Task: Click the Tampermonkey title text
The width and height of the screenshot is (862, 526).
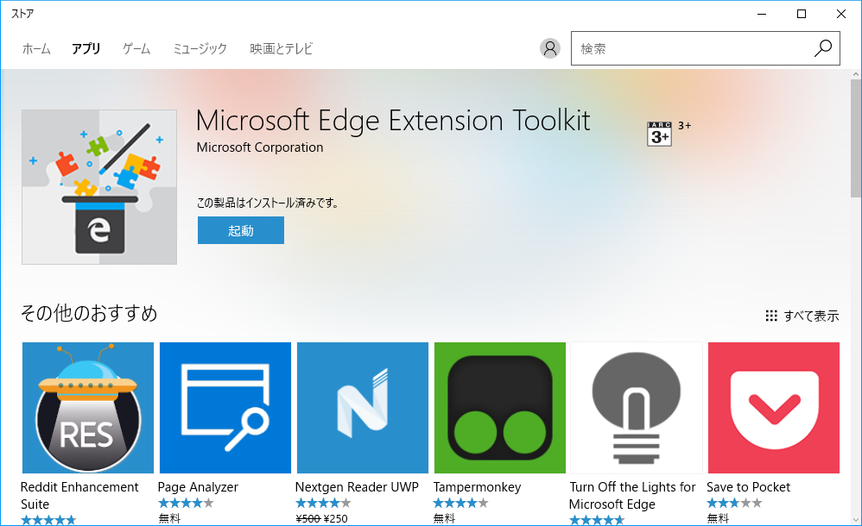Action: point(477,487)
